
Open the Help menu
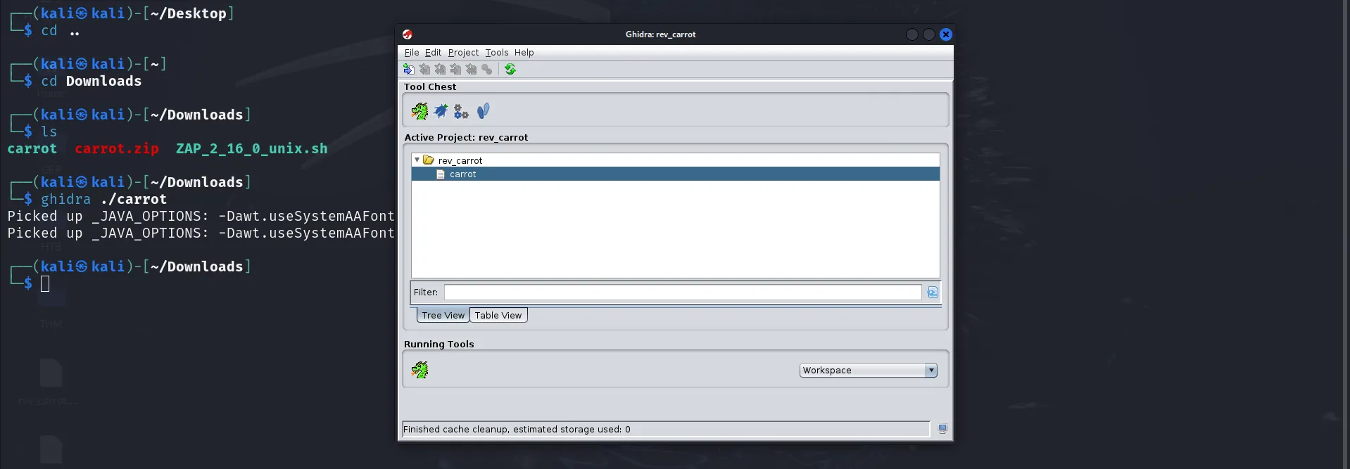point(524,53)
